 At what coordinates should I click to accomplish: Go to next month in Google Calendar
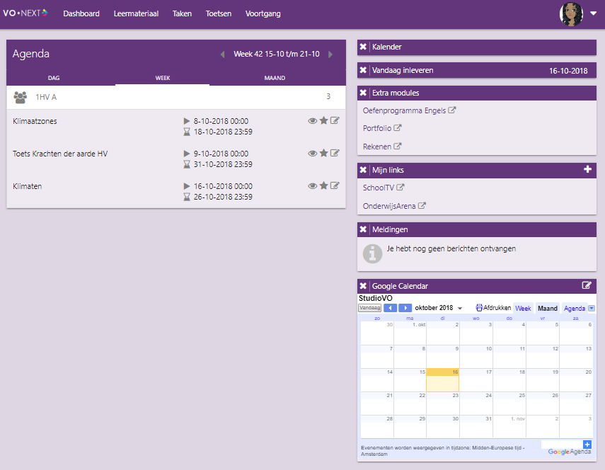click(405, 308)
